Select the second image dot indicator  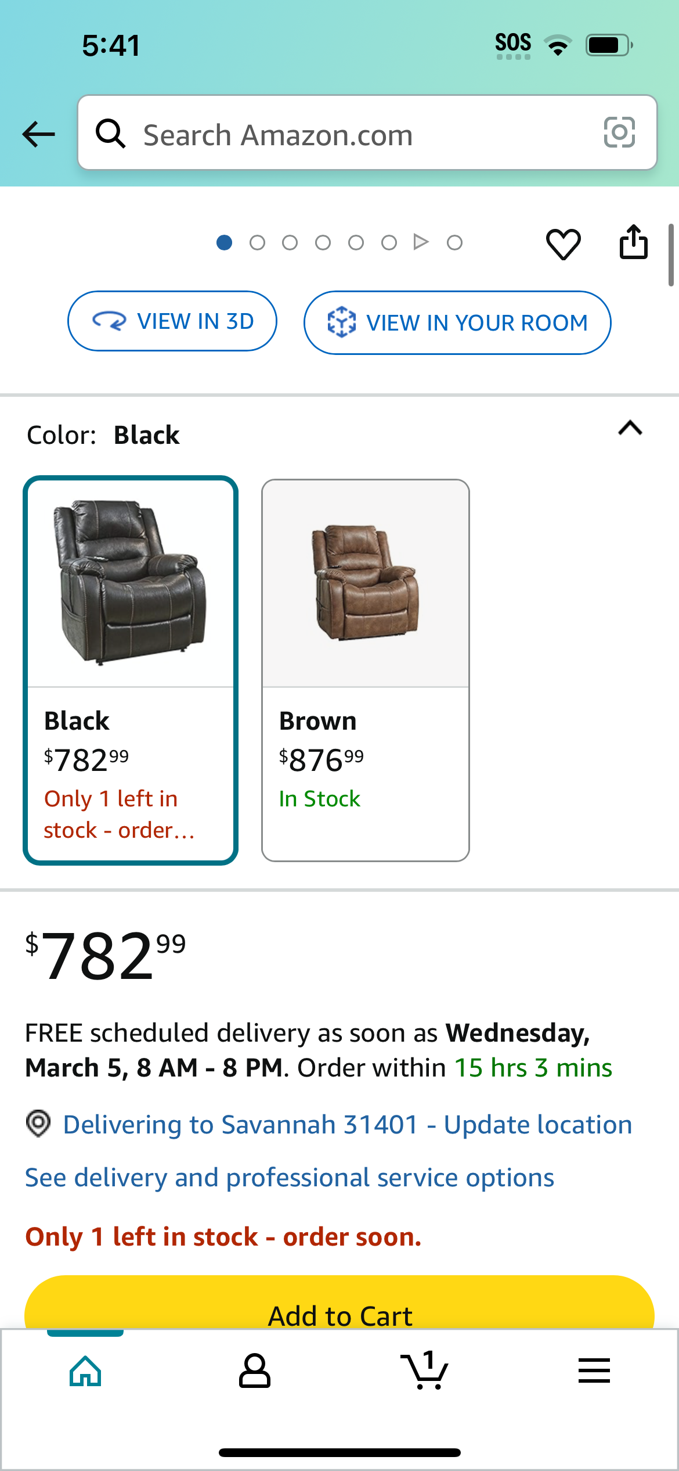pos(257,242)
